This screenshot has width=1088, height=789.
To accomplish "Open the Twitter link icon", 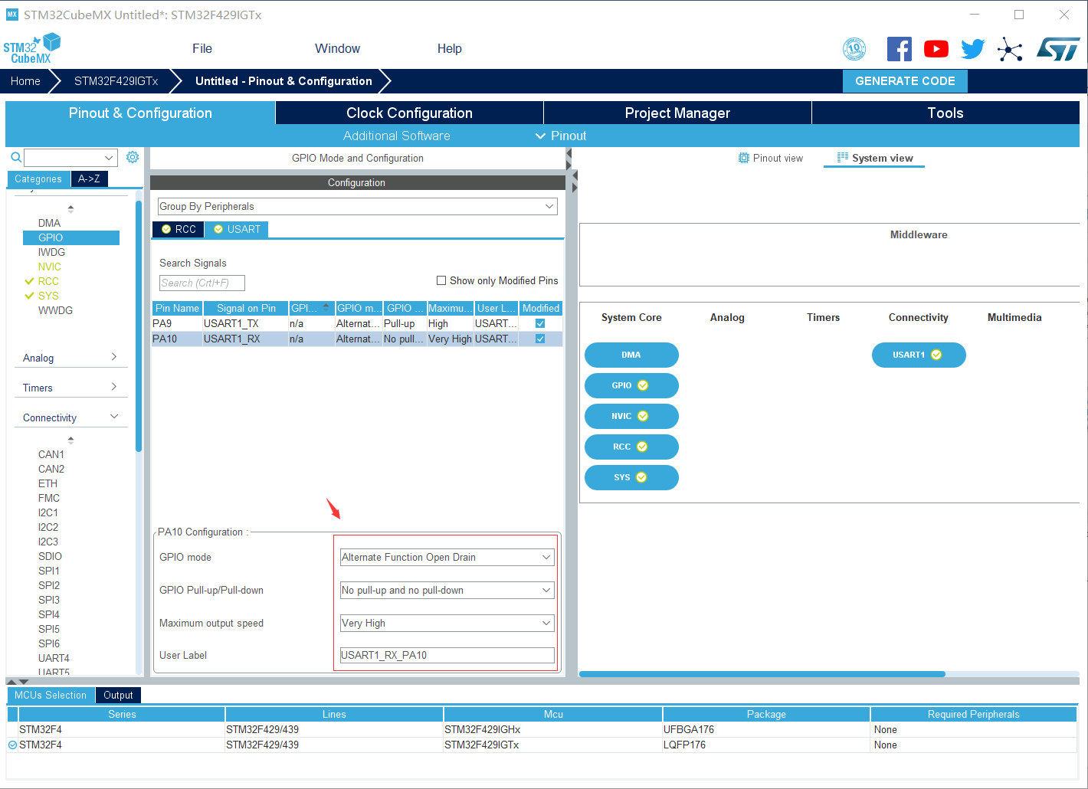I will coord(973,49).
